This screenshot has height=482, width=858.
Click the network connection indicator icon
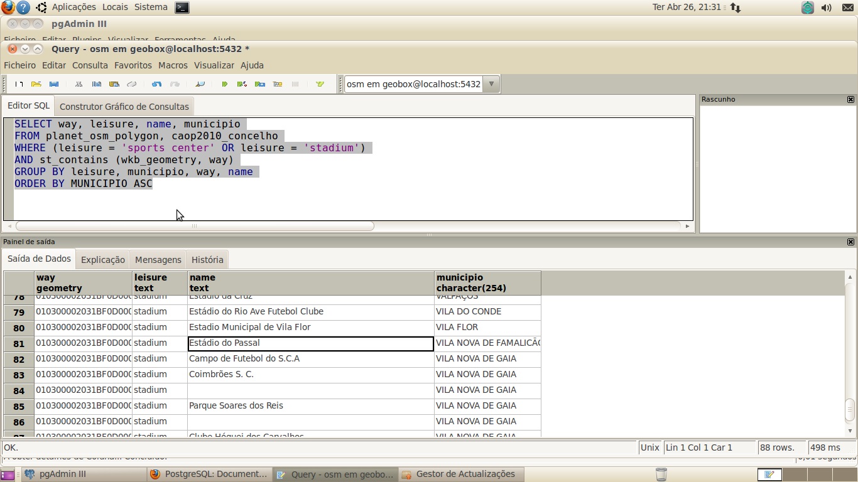[736, 8]
